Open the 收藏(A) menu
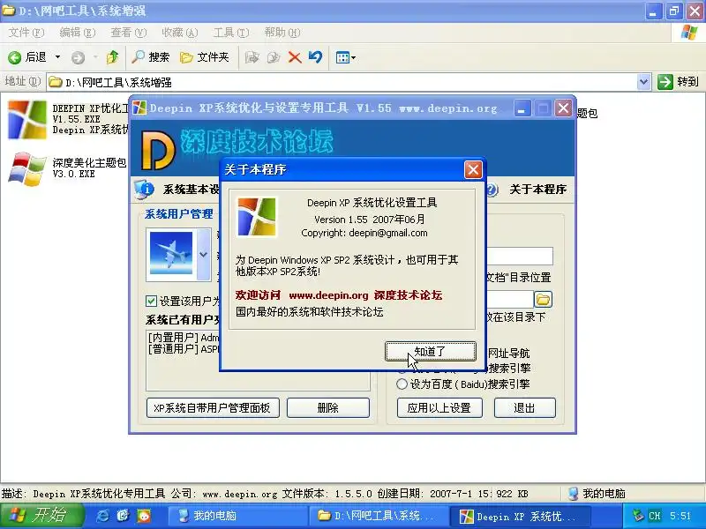Screen dimensions: 706x529 tap(180, 33)
